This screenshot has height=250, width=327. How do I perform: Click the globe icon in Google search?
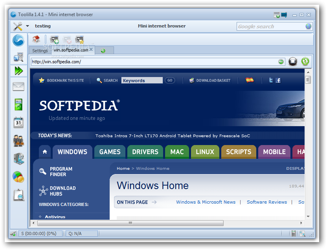click(309, 26)
